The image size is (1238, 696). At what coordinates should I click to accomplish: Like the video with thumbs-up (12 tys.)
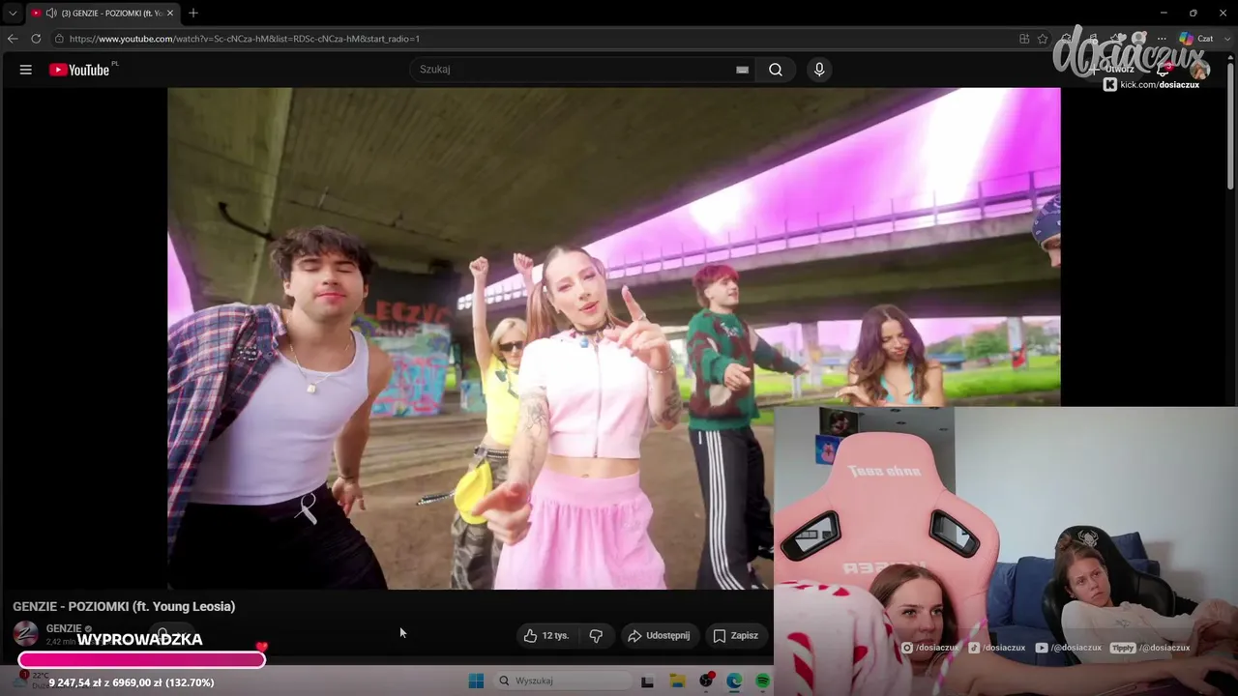[x=547, y=636]
